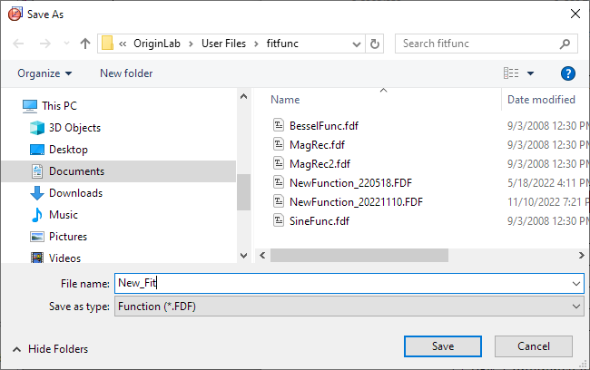This screenshot has height=370, width=590.
Task: Click the NewFunction_20221110.FDF file icon
Action: [x=279, y=201]
